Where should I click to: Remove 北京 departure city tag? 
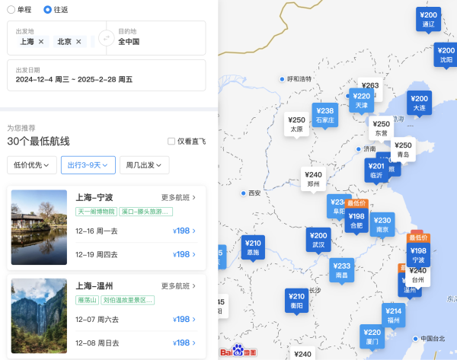[78, 42]
